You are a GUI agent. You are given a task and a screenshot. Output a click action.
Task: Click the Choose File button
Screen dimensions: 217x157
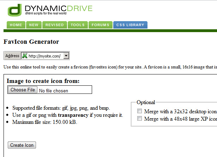coord(23,90)
